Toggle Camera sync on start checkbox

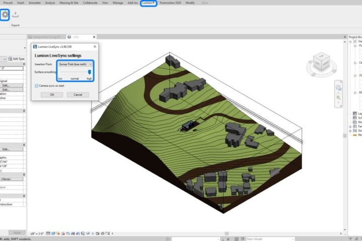click(x=37, y=86)
